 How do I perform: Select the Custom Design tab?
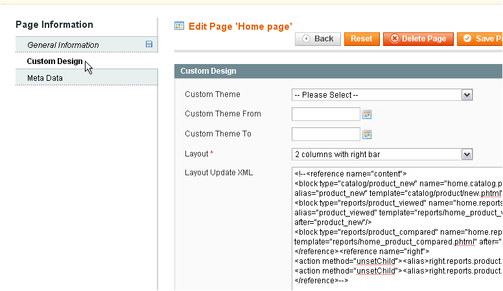(x=54, y=61)
